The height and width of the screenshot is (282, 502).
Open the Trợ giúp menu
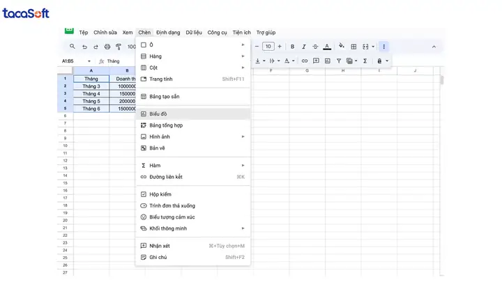266,32
